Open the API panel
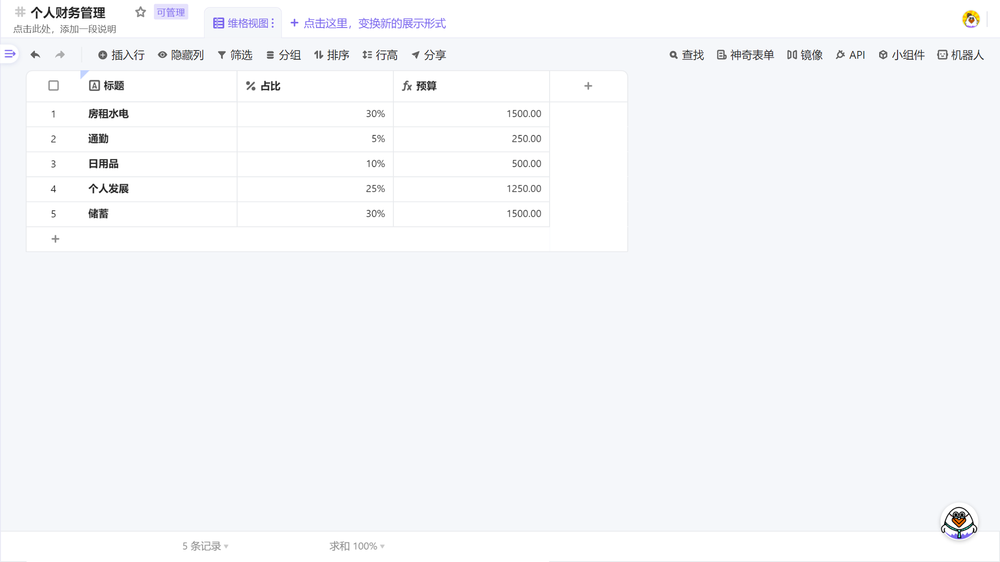Screen dimensions: 1000x562 pyautogui.click(x=851, y=55)
